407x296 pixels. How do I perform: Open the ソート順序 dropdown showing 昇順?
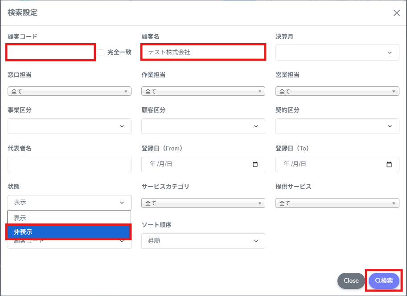coord(203,241)
